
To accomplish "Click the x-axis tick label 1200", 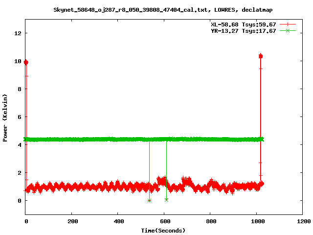I will tap(304, 221).
